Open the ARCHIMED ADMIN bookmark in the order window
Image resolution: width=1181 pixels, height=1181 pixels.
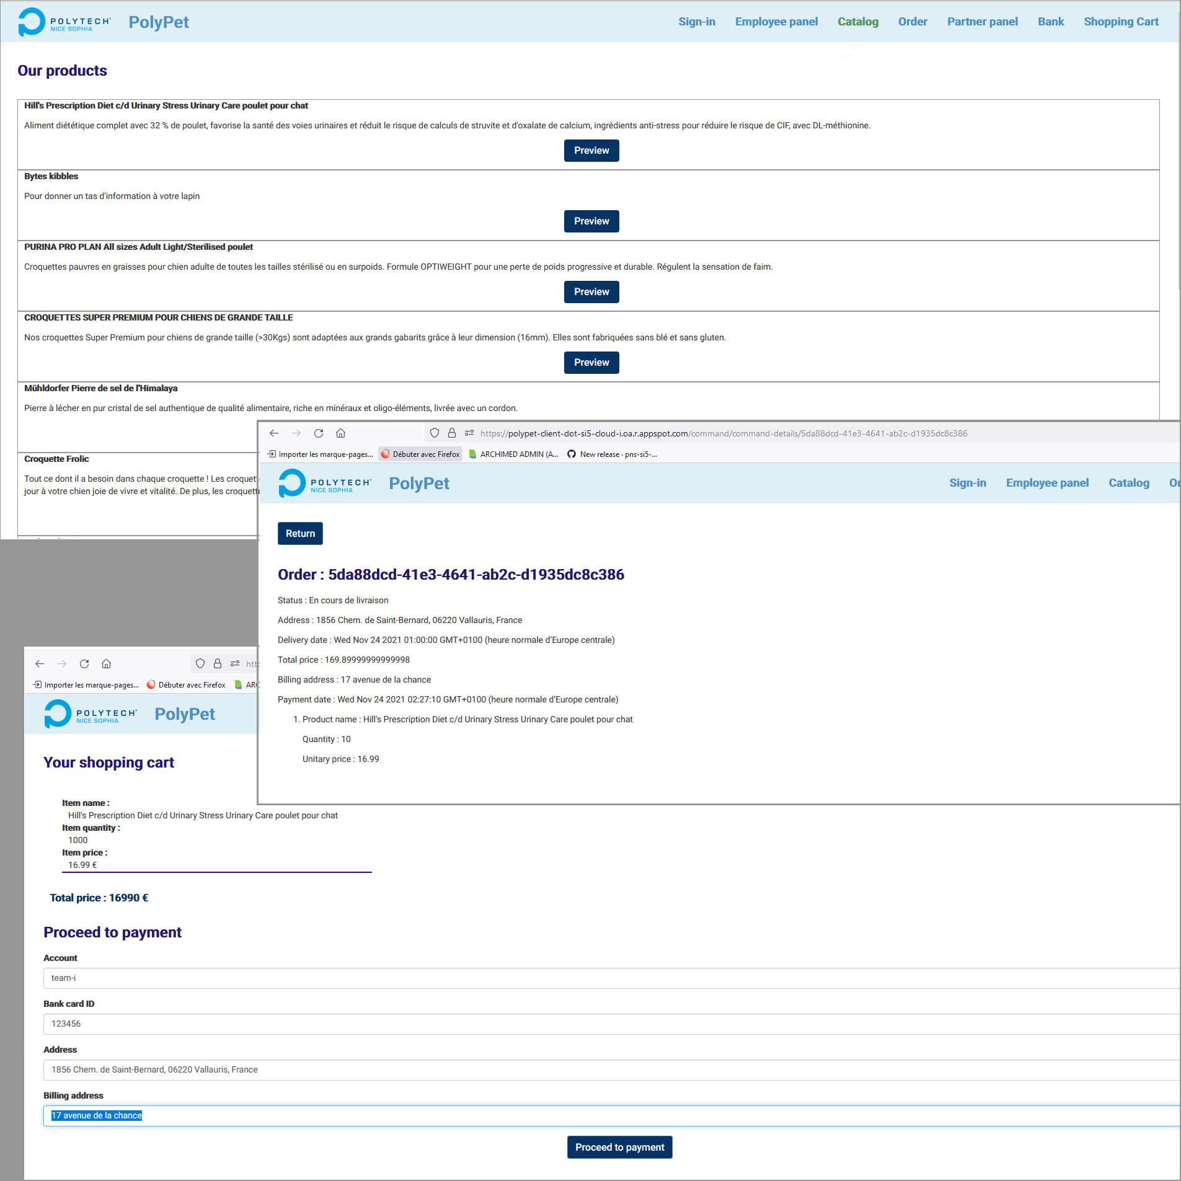513,454
